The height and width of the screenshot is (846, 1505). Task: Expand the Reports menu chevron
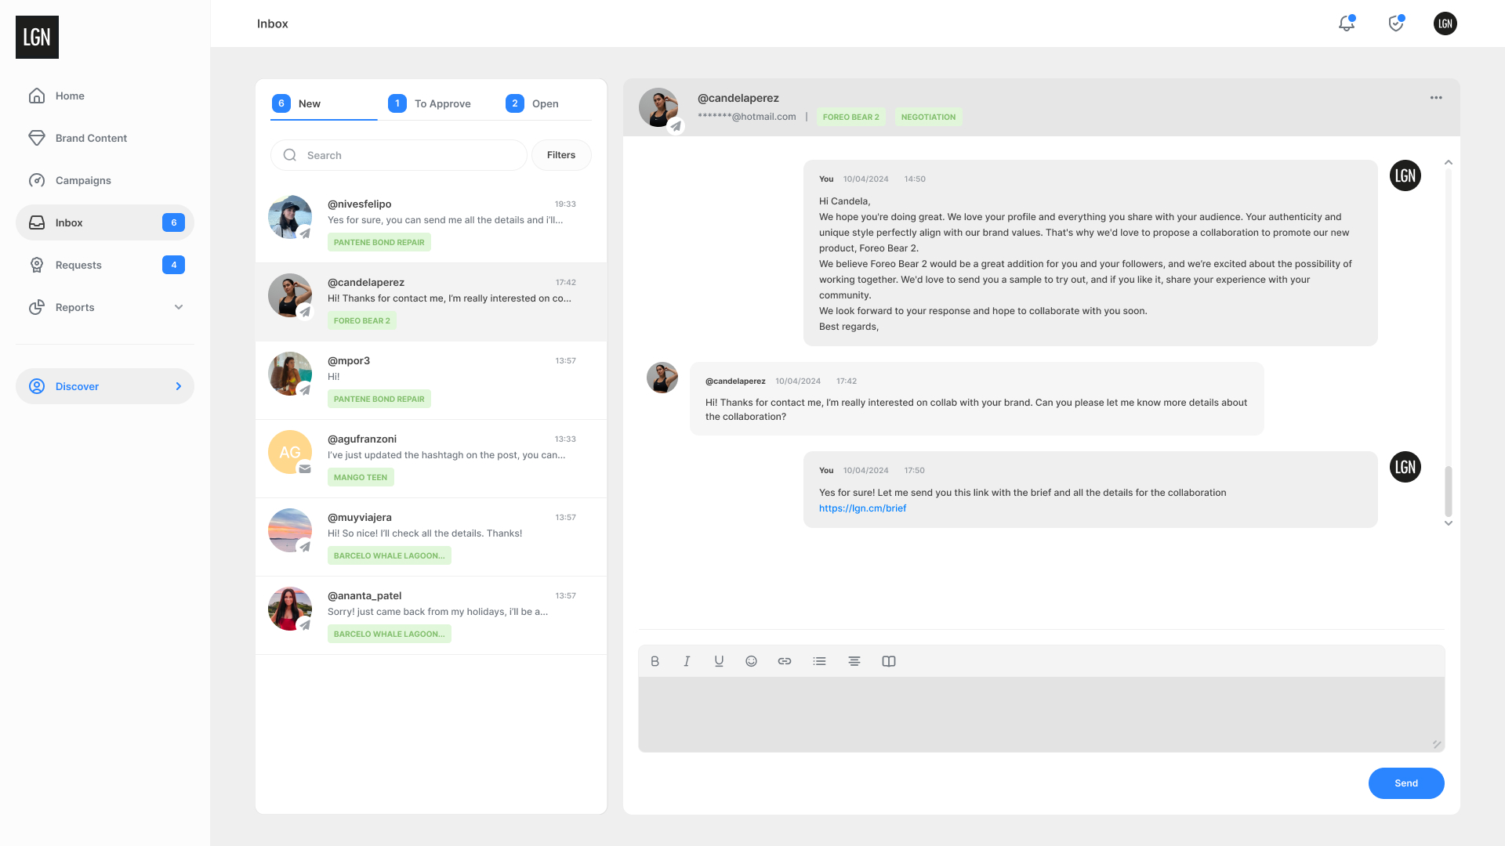(x=179, y=307)
